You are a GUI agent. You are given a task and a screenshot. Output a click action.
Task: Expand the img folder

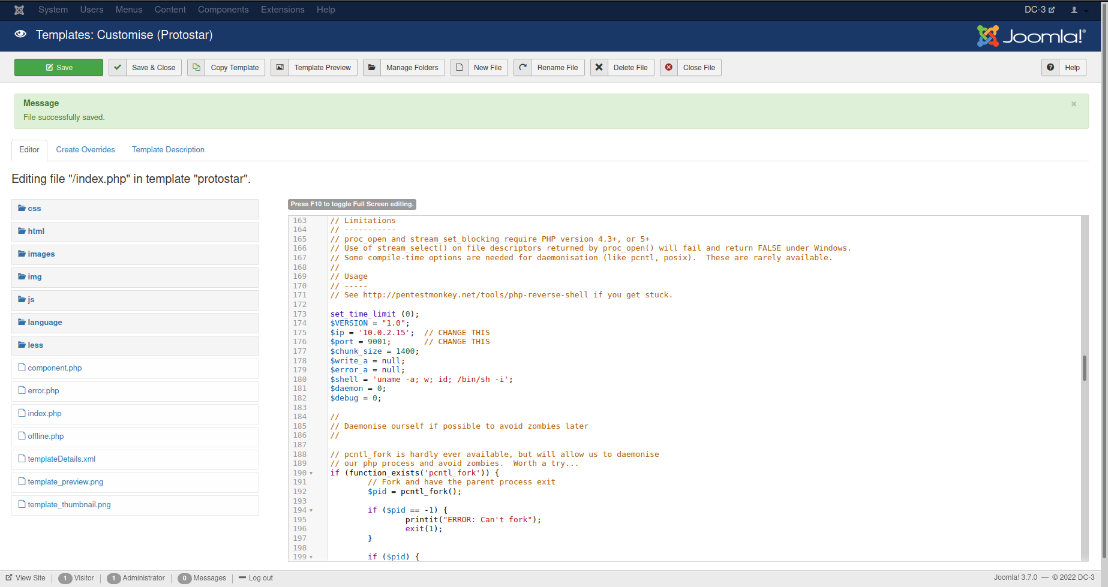[135, 277]
